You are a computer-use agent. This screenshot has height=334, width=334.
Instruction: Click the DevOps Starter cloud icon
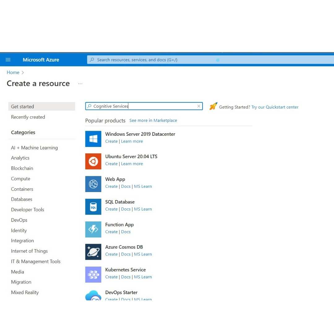pos(93,295)
